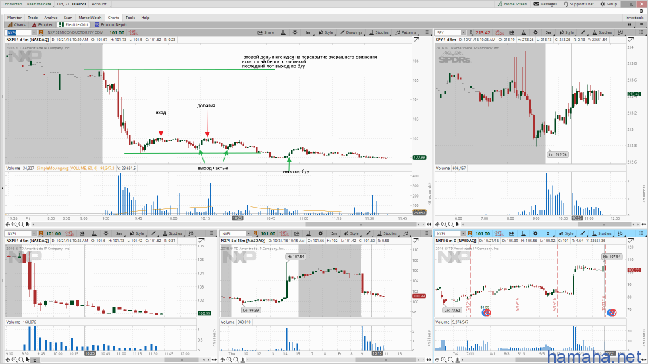648x364 pixels.
Task: Click the drawing set icon below the NXPI 1m toolbar
Action: tap(416, 40)
